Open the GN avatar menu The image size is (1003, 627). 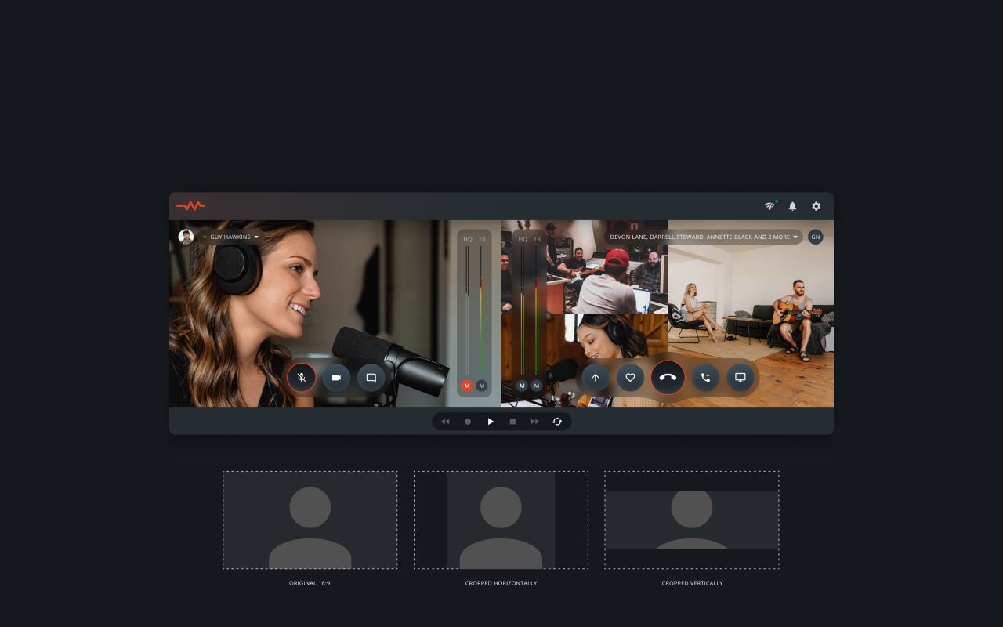[x=815, y=237]
